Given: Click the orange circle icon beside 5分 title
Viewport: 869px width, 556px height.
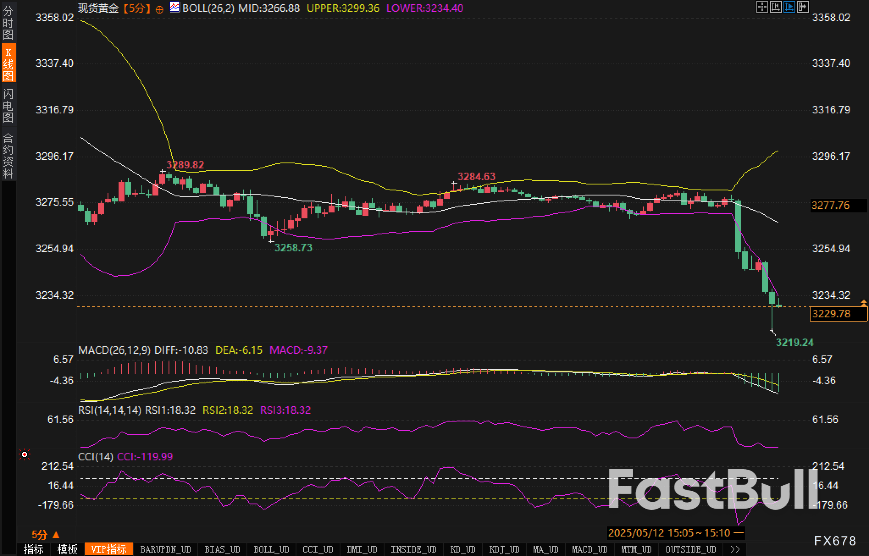Looking at the screenshot, I should click(x=159, y=9).
